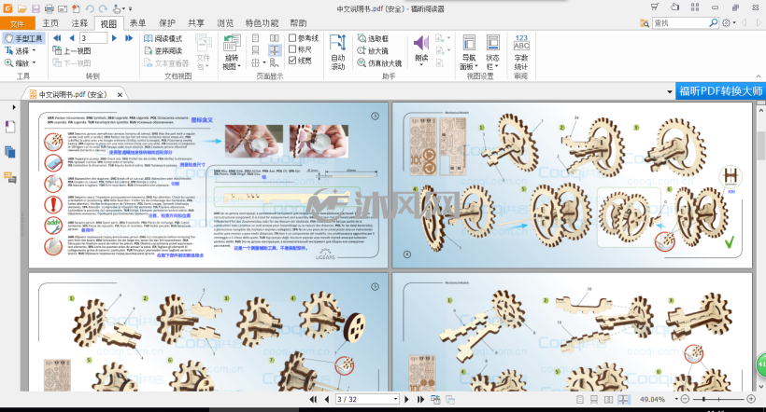The width and height of the screenshot is (766, 412).
Task: Go to 上一视图 previous view
Action: (72, 50)
